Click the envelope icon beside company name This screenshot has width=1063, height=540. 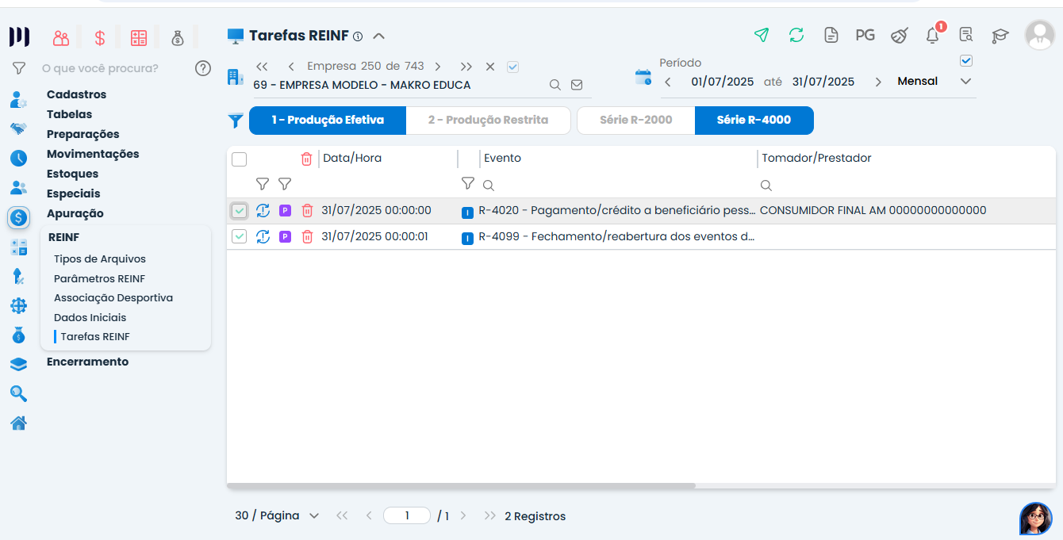pyautogui.click(x=577, y=85)
